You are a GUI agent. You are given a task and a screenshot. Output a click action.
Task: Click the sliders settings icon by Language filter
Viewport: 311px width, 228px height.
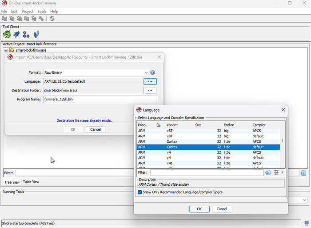(276, 172)
